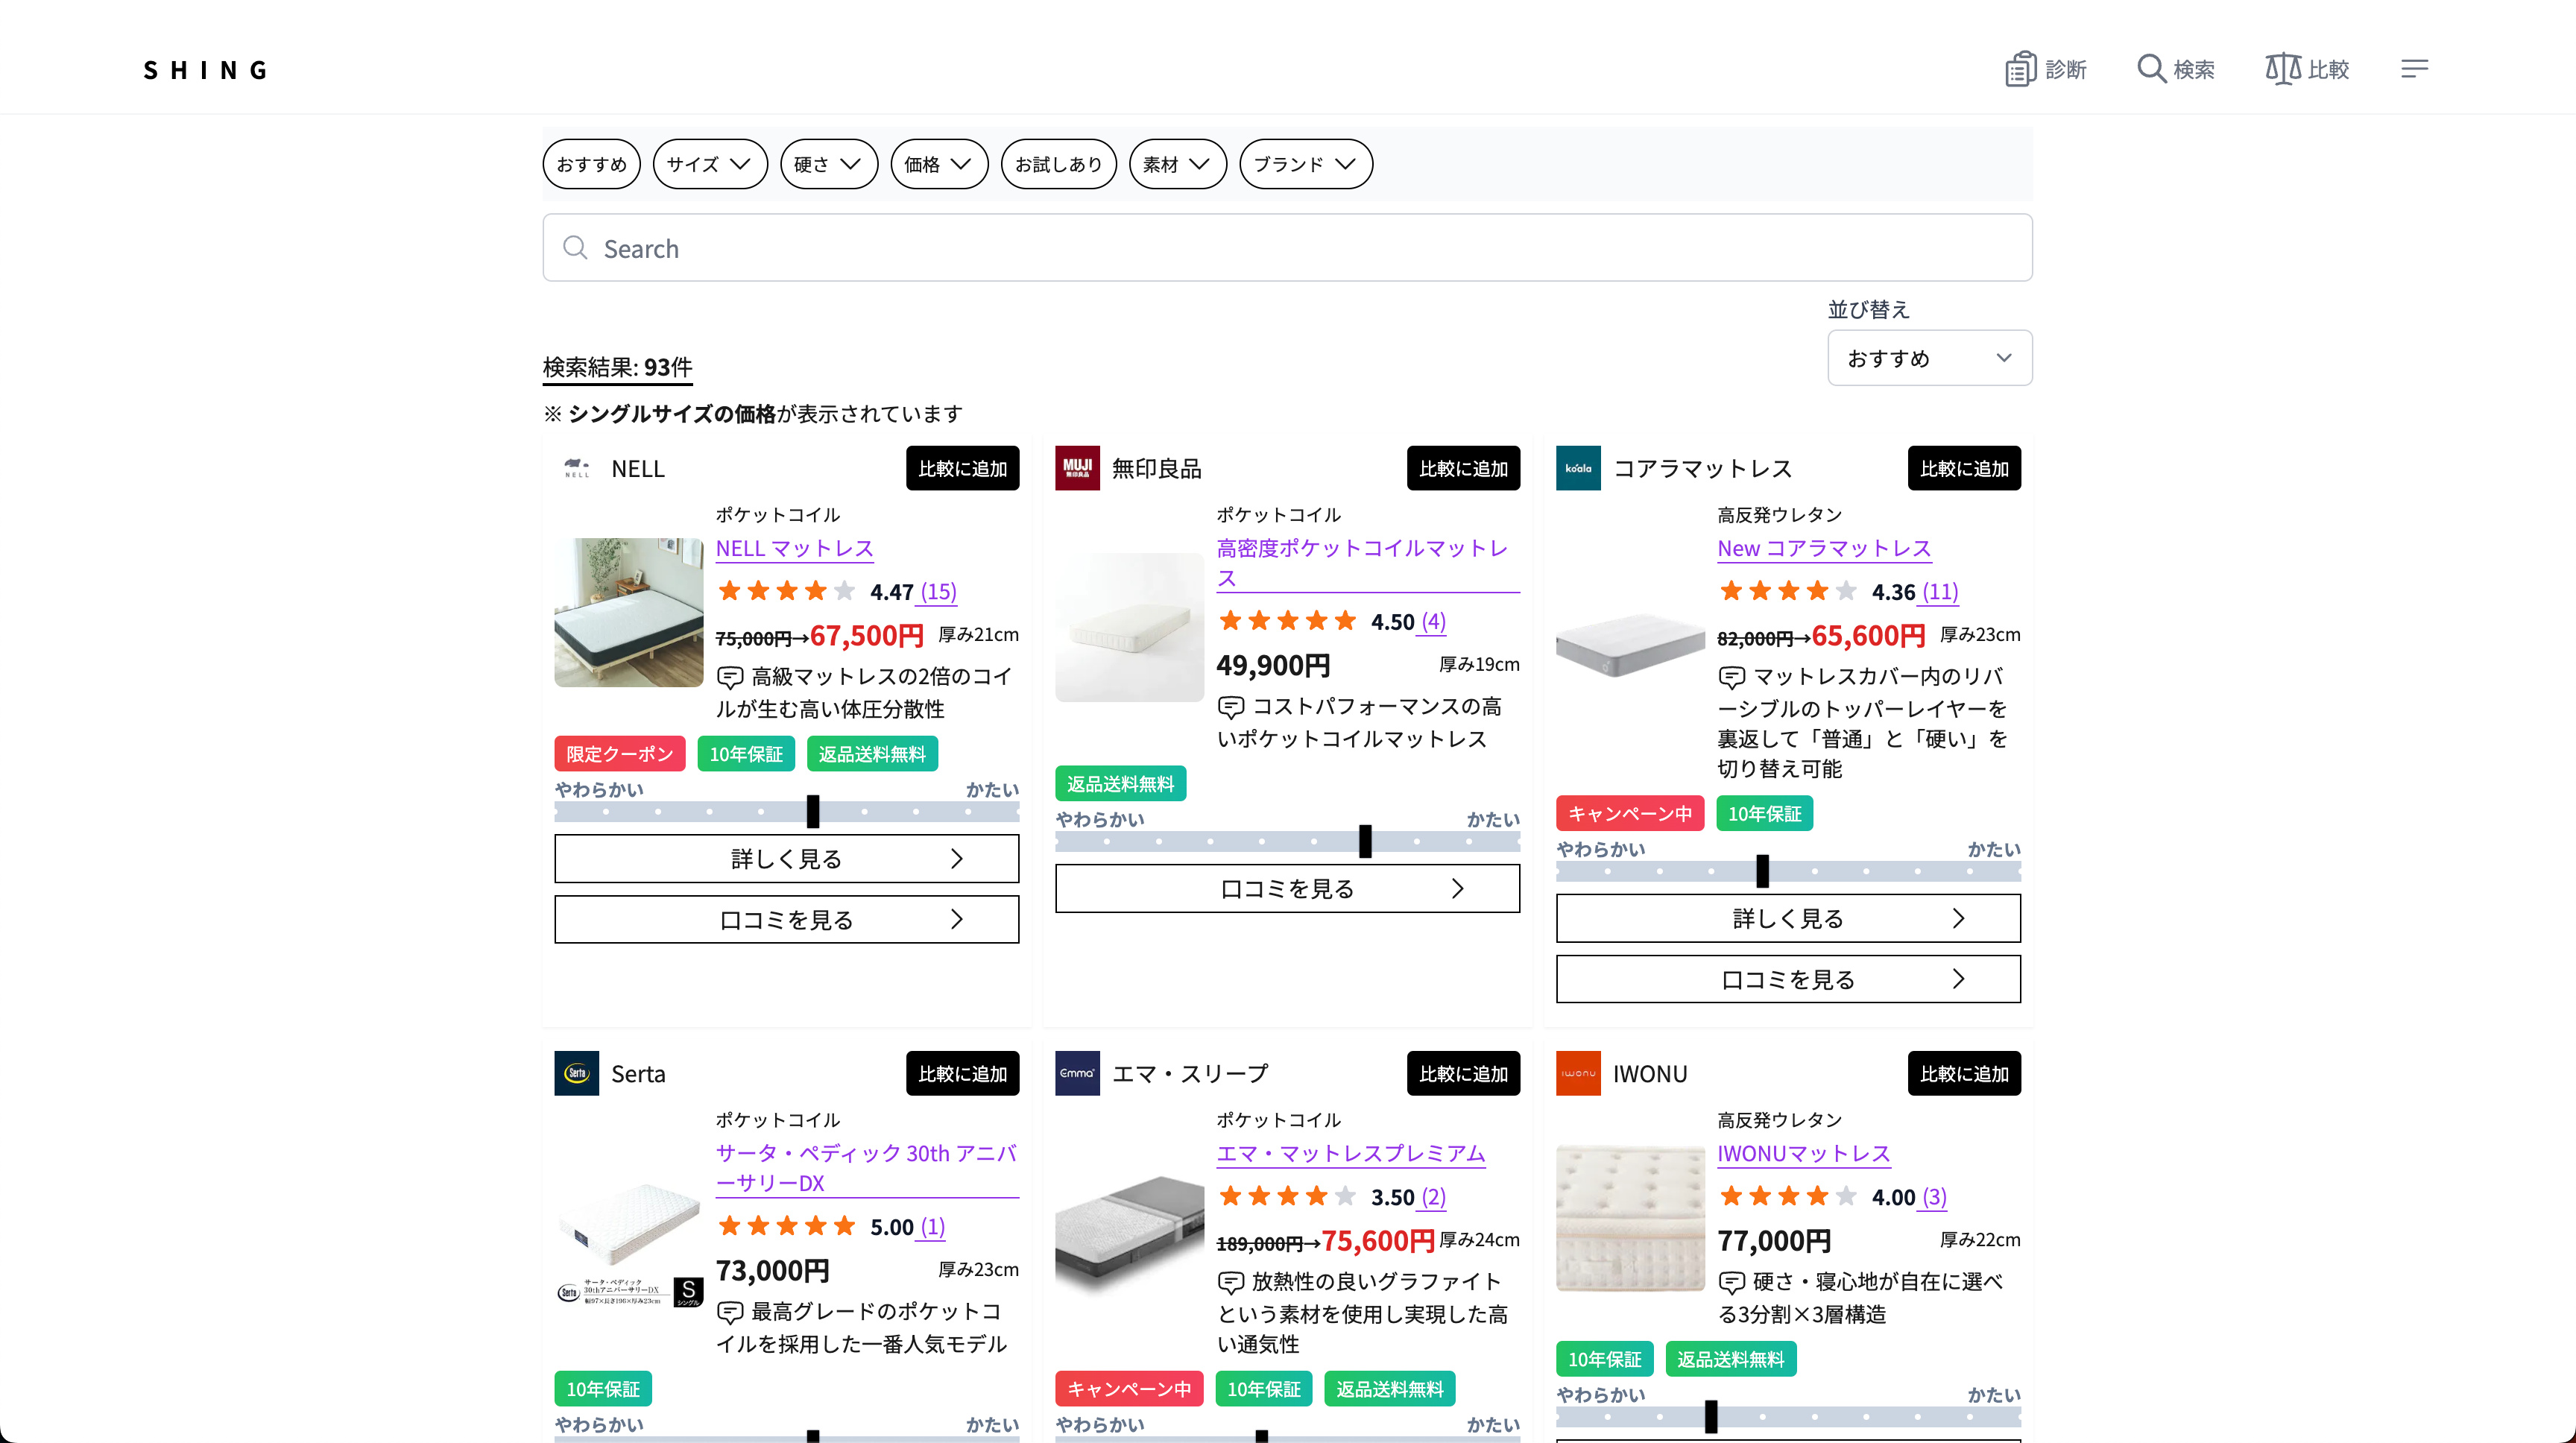Click the Emma brand logo icon
Image resolution: width=2576 pixels, height=1443 pixels.
tap(1077, 1073)
